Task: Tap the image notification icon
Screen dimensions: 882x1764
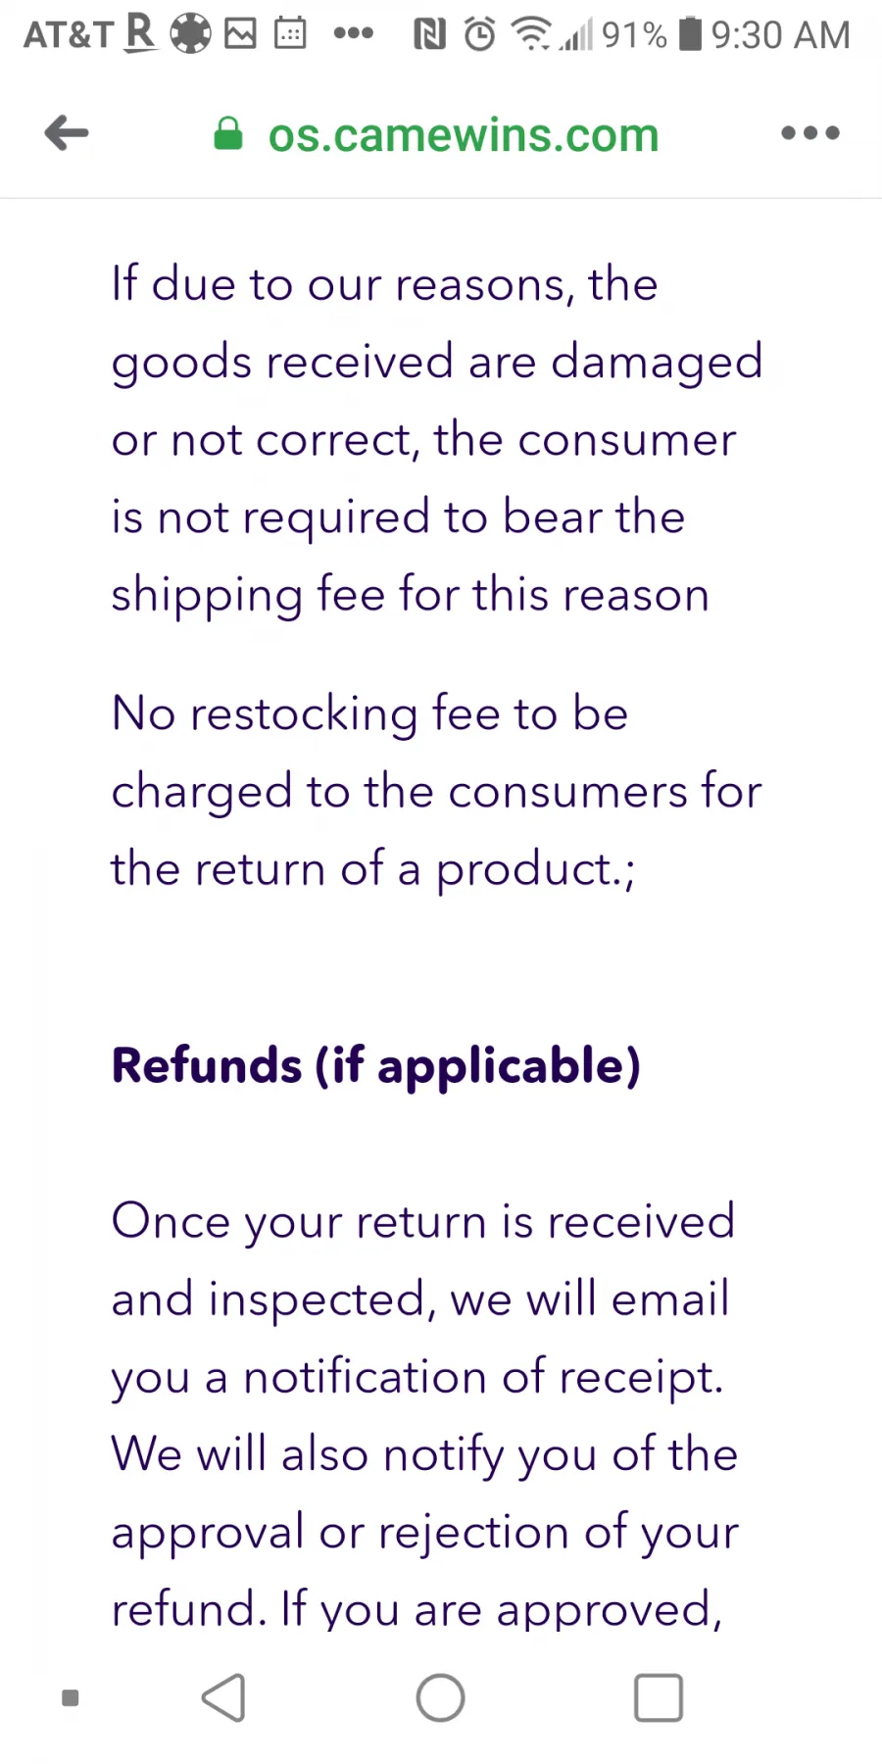Action: (x=240, y=34)
